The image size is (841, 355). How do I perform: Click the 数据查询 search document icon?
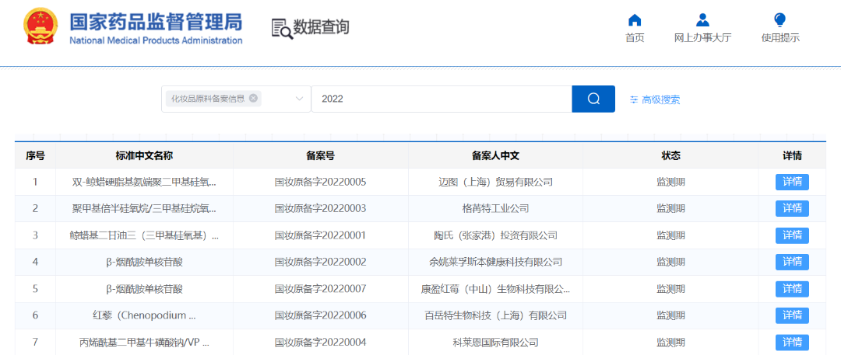pos(281,28)
